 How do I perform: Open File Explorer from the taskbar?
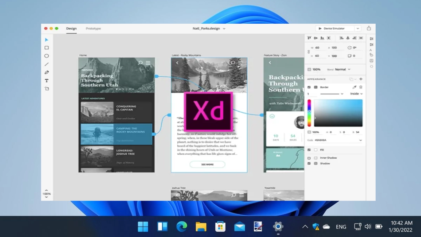pyautogui.click(x=201, y=226)
